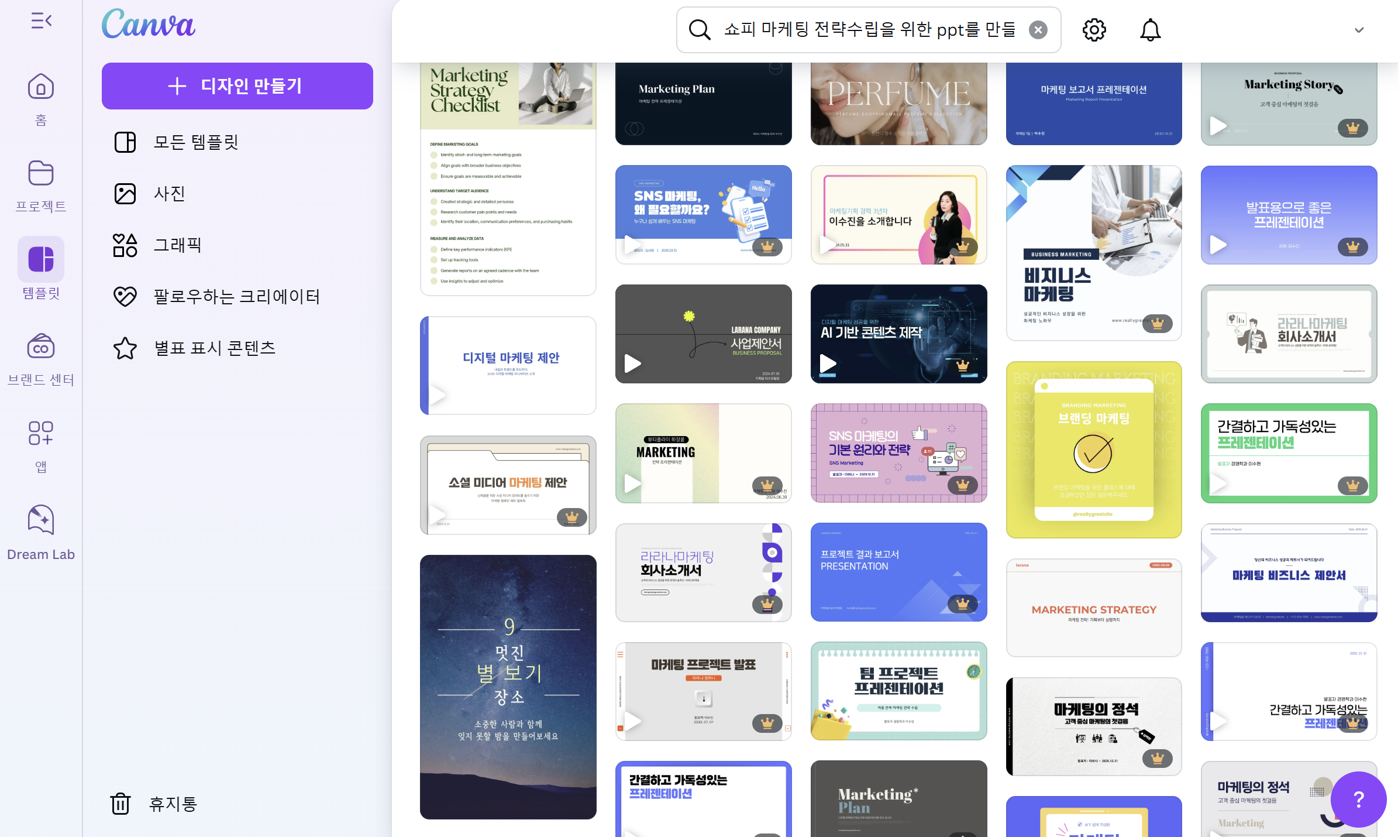Screen dimensions: 1398x837
Task: Open Marketing Strategy Checklist template
Action: 508,179
